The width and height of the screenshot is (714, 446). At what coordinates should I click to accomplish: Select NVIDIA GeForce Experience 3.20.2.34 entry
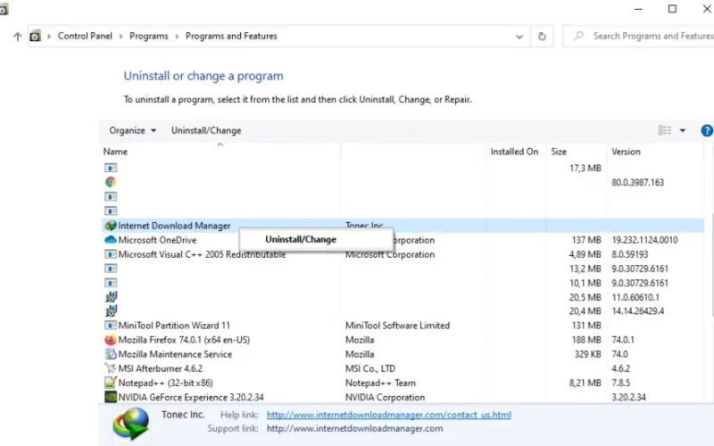pos(191,397)
